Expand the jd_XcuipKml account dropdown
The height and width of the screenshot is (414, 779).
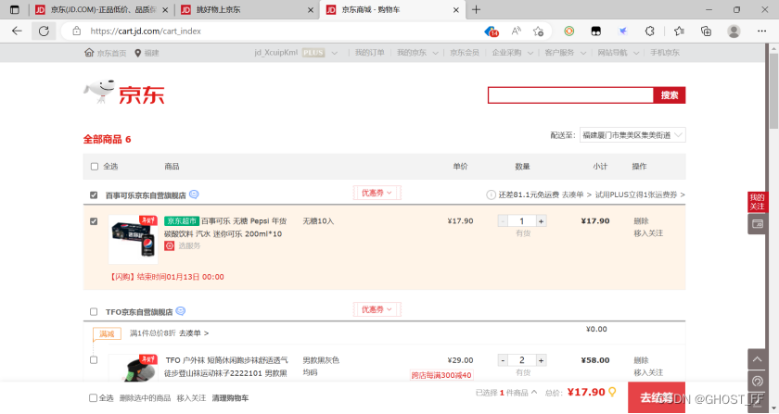(x=335, y=53)
